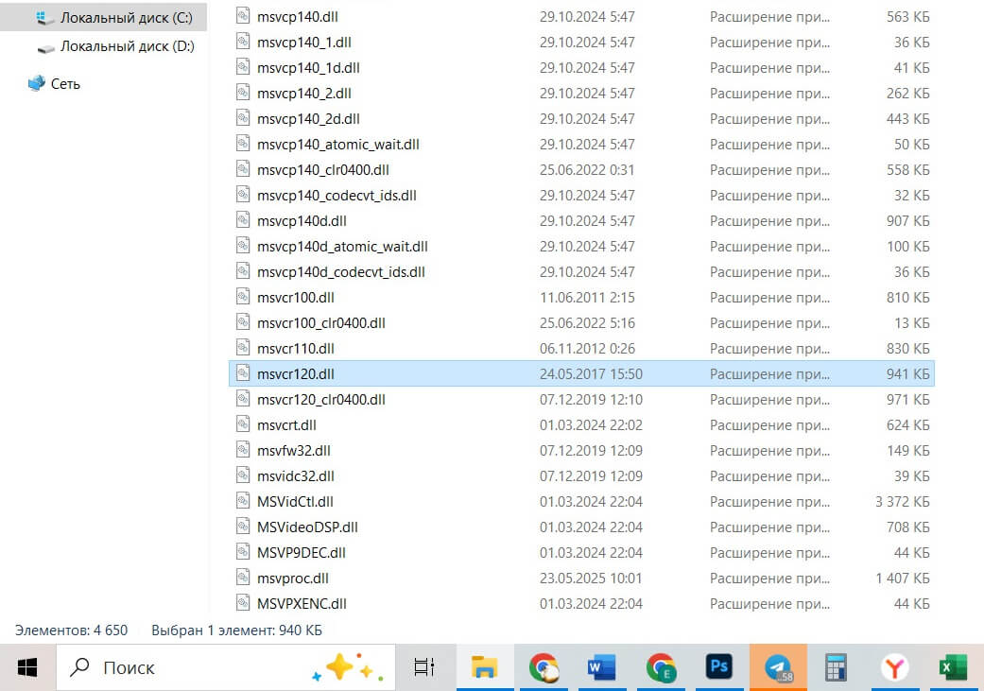Open Excel from the taskbar
The image size is (984, 691).
click(950, 667)
